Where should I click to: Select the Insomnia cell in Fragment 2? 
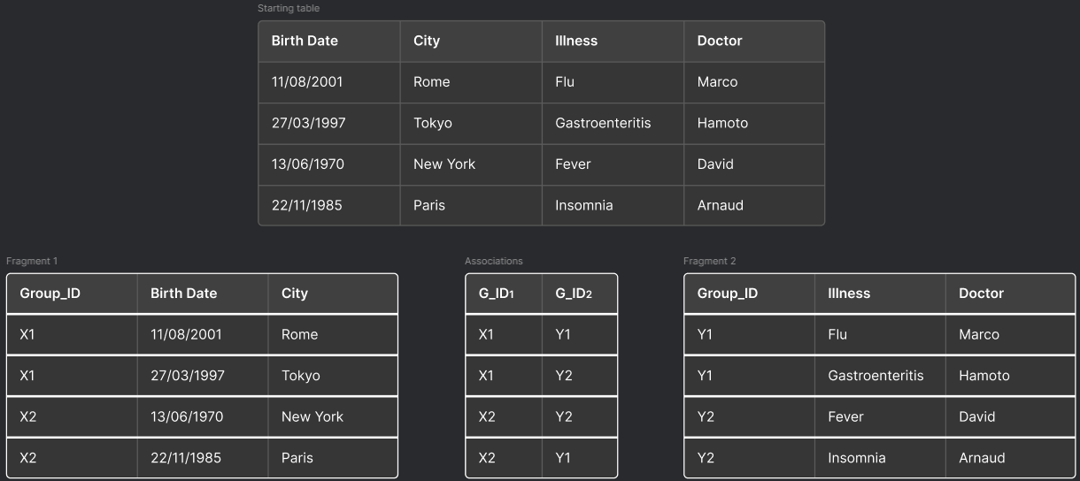(856, 458)
